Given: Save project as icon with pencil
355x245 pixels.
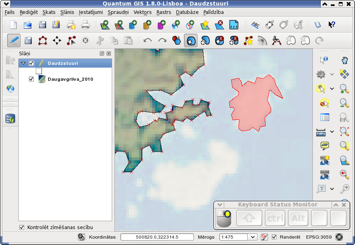Looking at the screenshot, I should click(56, 25).
